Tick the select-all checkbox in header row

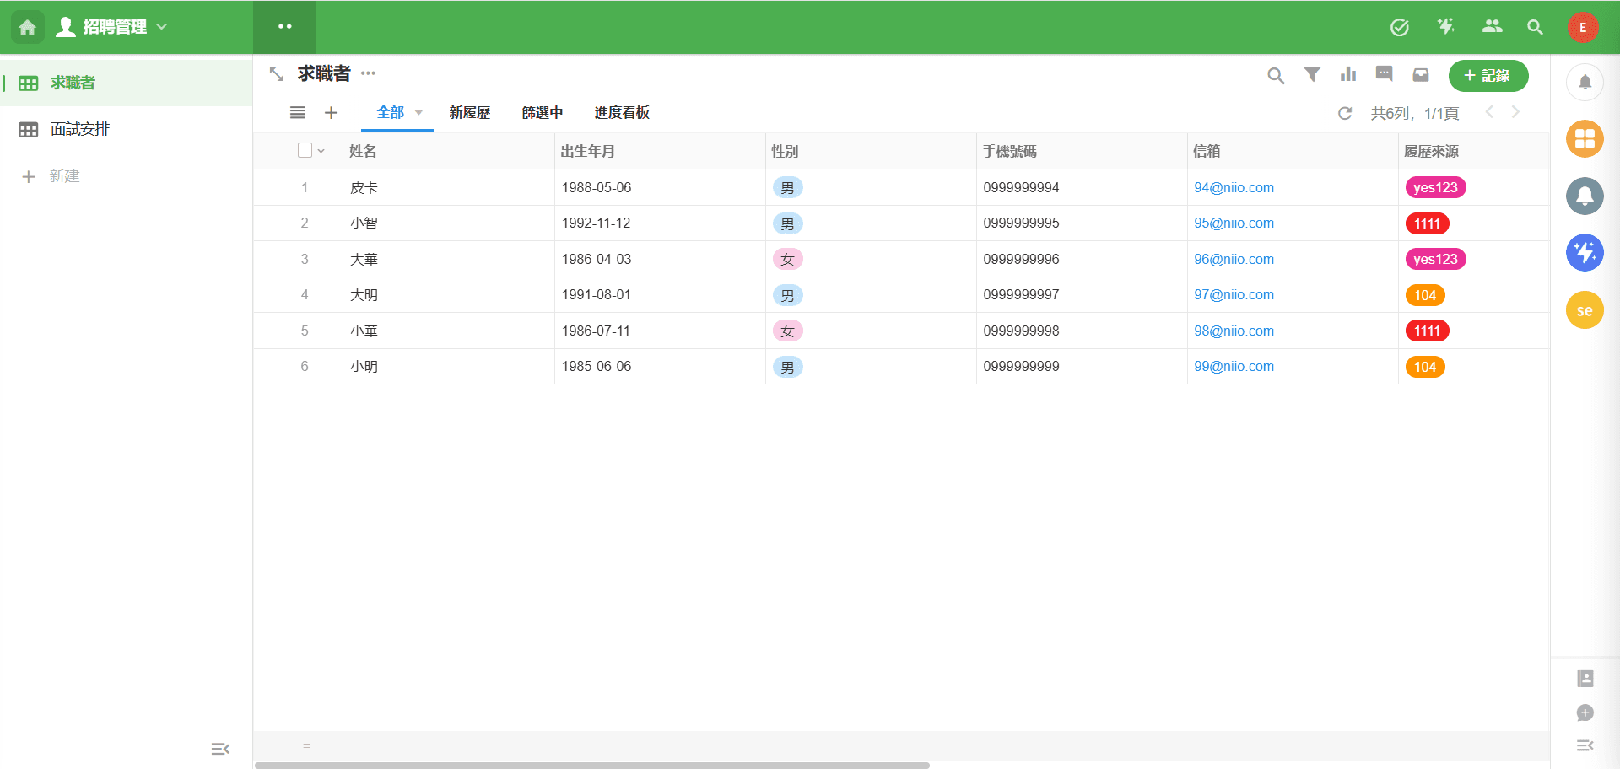[x=305, y=150]
